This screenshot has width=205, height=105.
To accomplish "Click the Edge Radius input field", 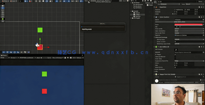I will tap(189, 67).
